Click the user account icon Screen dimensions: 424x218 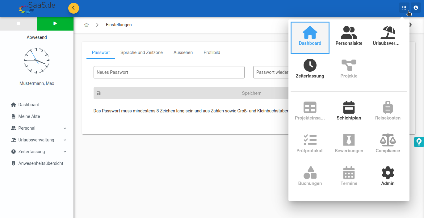coord(416,8)
